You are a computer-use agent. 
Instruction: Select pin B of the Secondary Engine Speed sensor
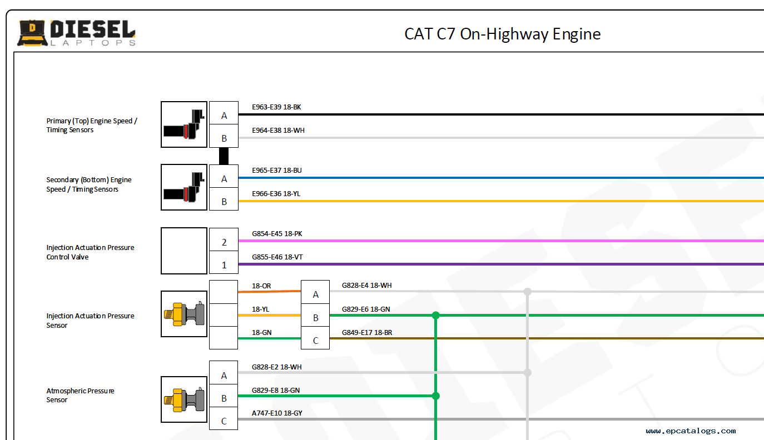[x=224, y=199]
